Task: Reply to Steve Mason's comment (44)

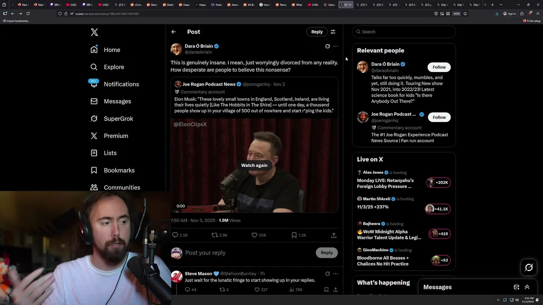Action: [x=187, y=290]
